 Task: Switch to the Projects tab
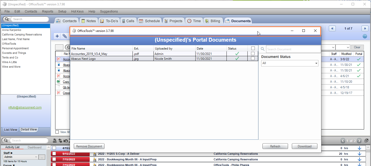(173, 21)
